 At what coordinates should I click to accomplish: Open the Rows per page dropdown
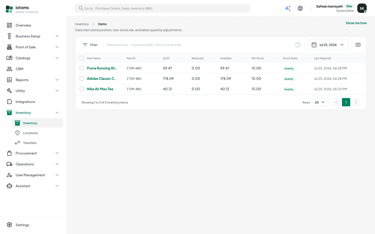[x=320, y=102]
